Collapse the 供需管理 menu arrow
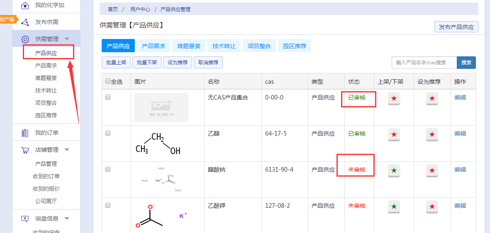 (66, 39)
